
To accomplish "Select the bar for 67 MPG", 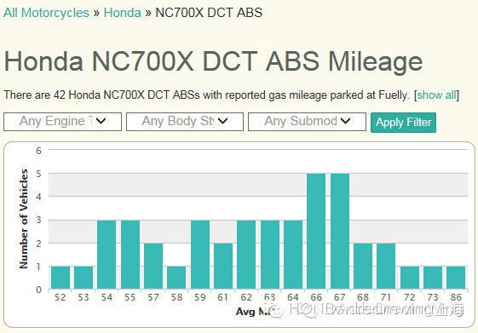I will 340,232.
